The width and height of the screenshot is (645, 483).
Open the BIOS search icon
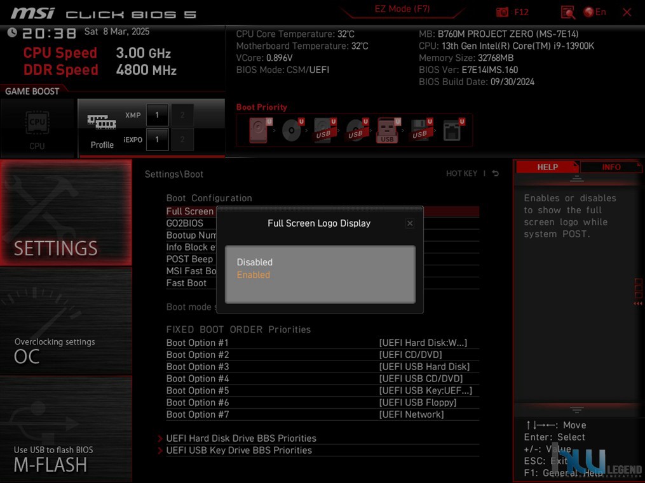pos(567,12)
